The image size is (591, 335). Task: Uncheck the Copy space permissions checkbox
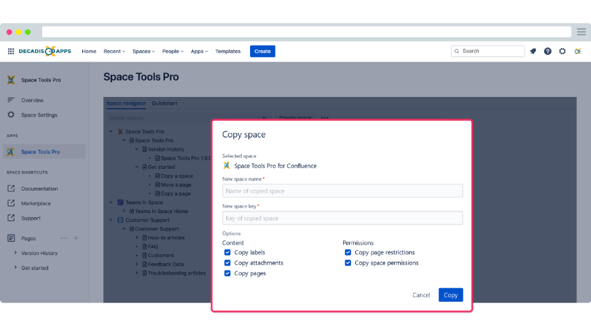348,262
